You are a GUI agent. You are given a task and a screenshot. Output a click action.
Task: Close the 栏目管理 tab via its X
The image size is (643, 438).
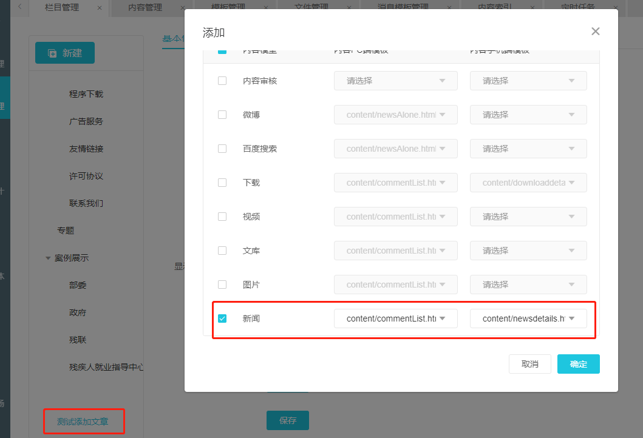point(100,8)
